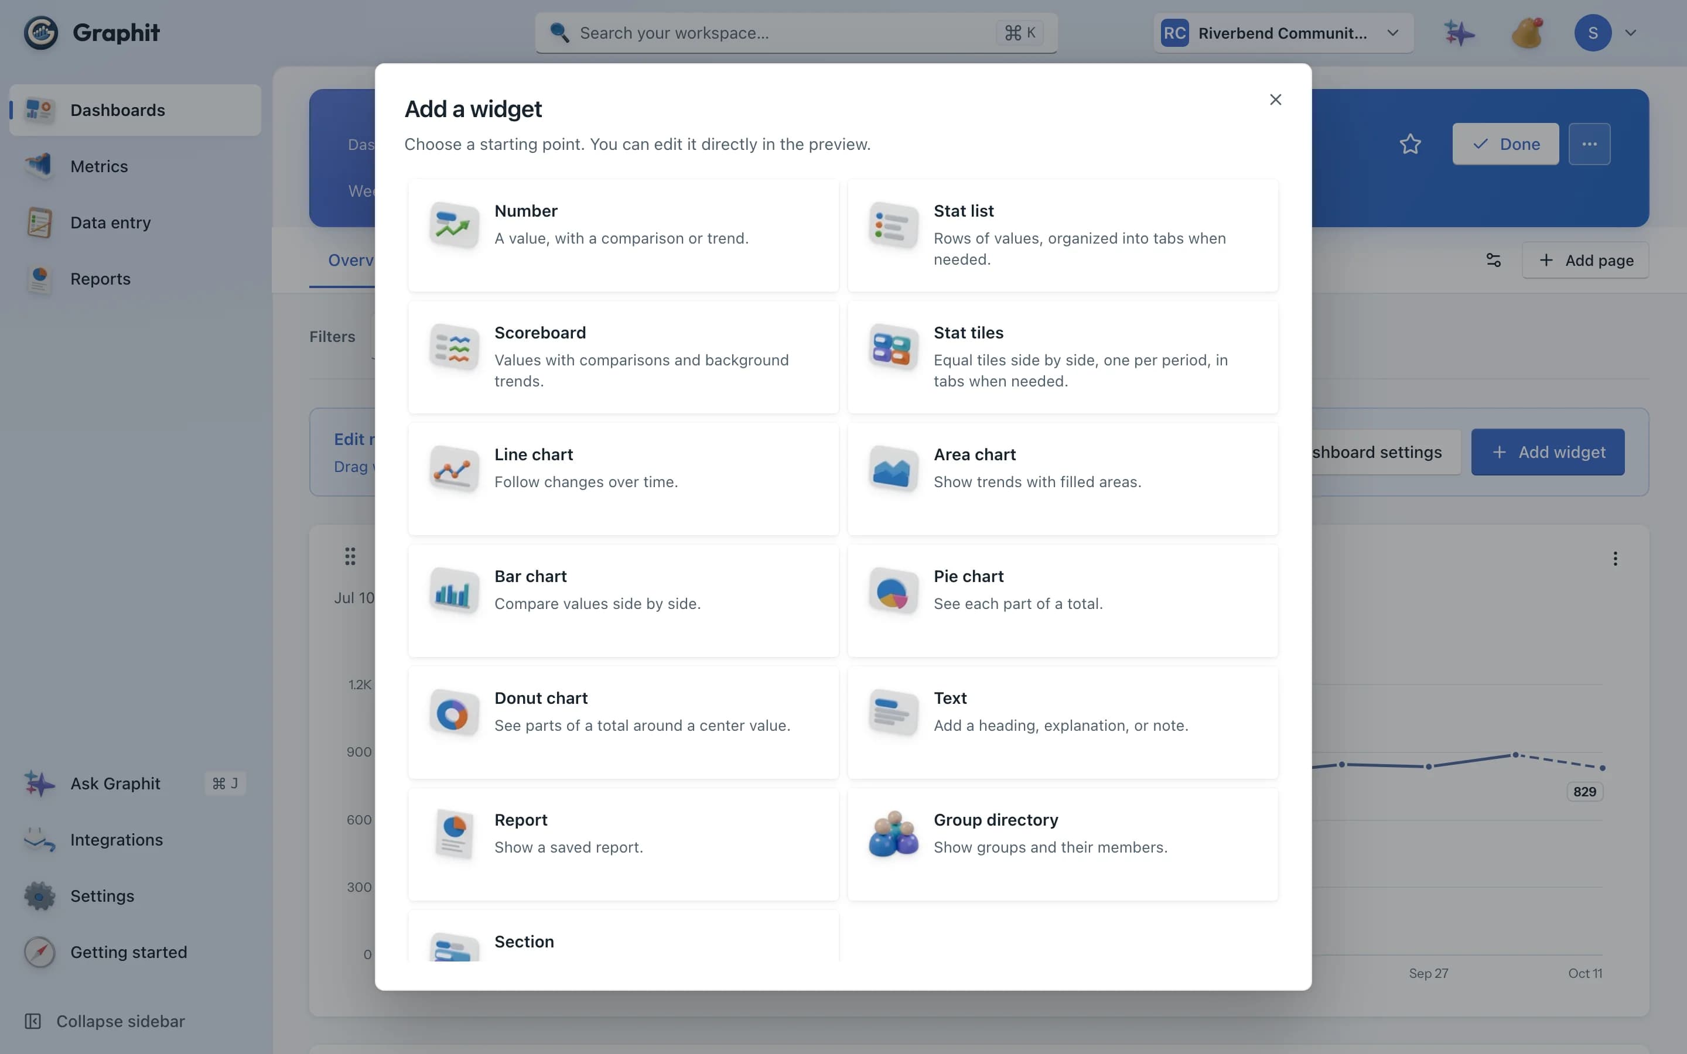Screen dimensions: 1687x1054
Task: Open Getting started in the sidebar
Action: [135, 952]
